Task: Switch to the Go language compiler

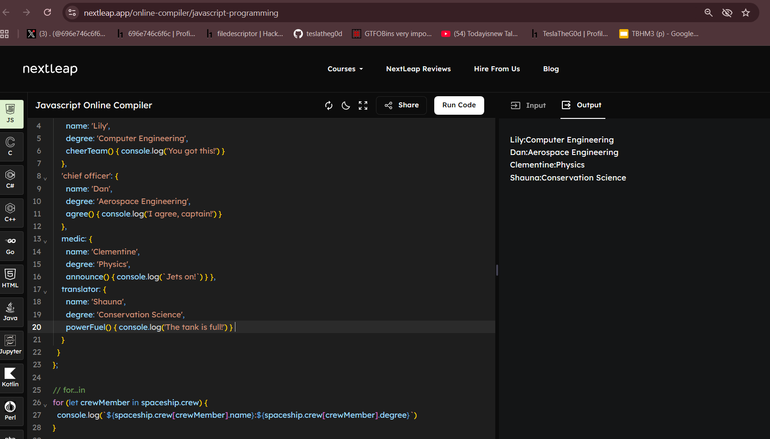Action: click(10, 246)
